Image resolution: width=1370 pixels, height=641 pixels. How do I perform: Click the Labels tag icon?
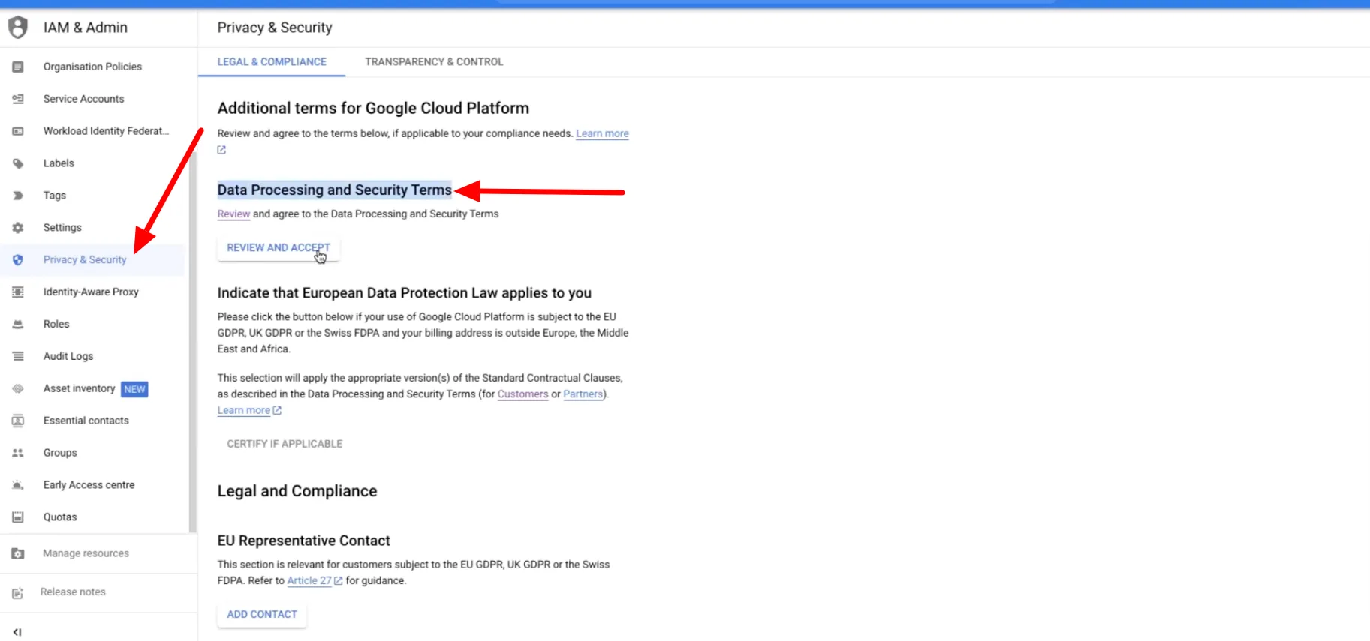[x=18, y=163]
